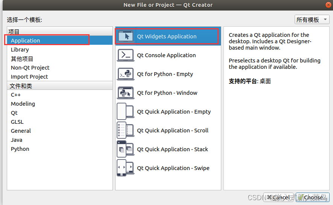
Task: Select the Application project category
Action: [x=60, y=40]
